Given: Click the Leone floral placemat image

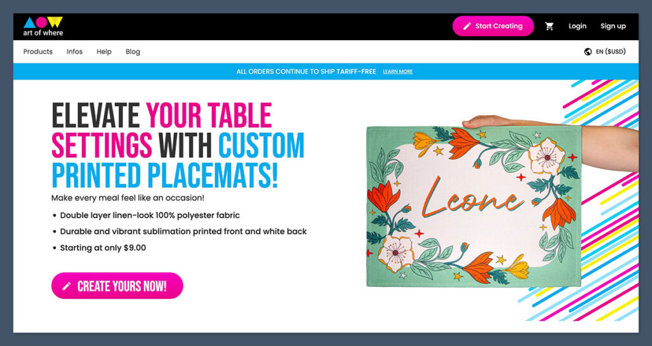Looking at the screenshot, I should point(474,205).
